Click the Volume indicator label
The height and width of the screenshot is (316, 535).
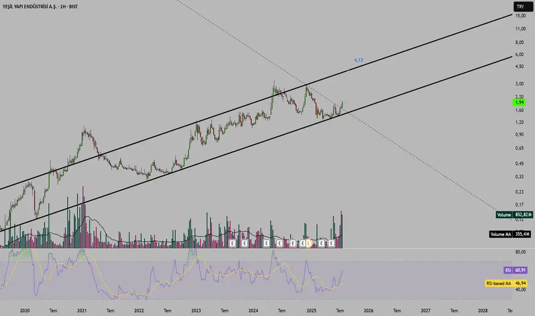point(504,214)
